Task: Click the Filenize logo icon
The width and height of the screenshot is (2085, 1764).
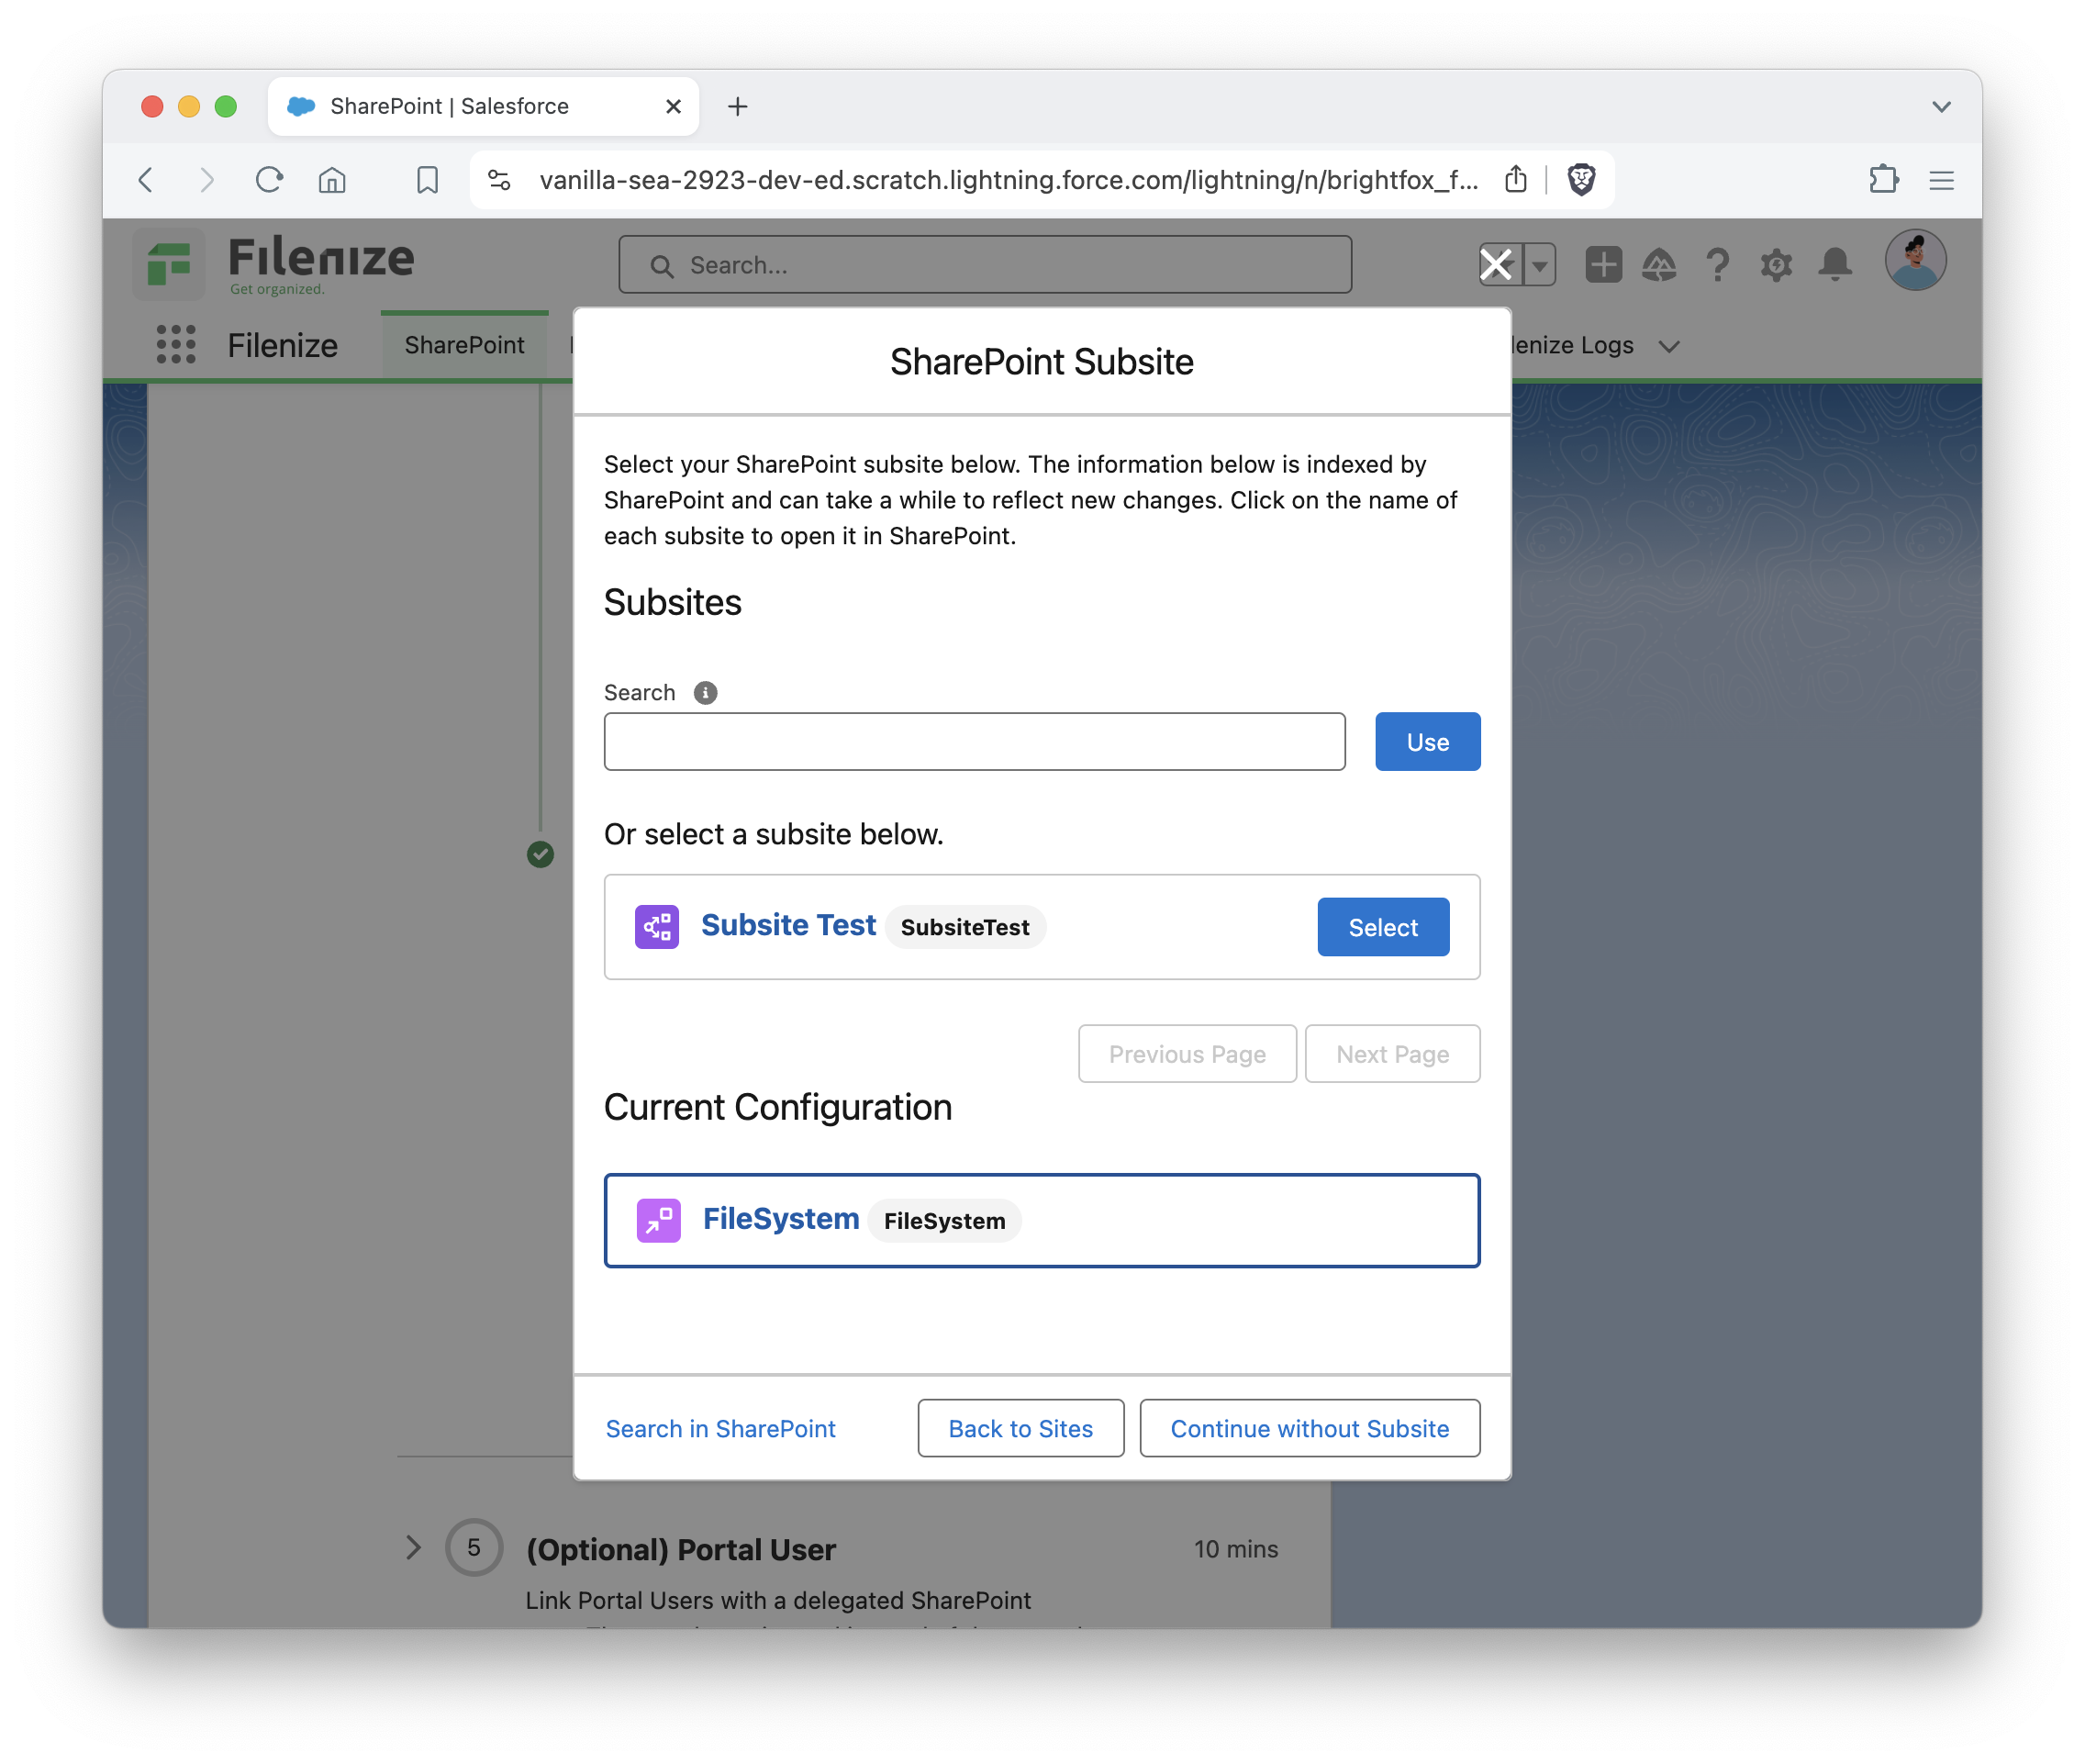Action: point(169,264)
